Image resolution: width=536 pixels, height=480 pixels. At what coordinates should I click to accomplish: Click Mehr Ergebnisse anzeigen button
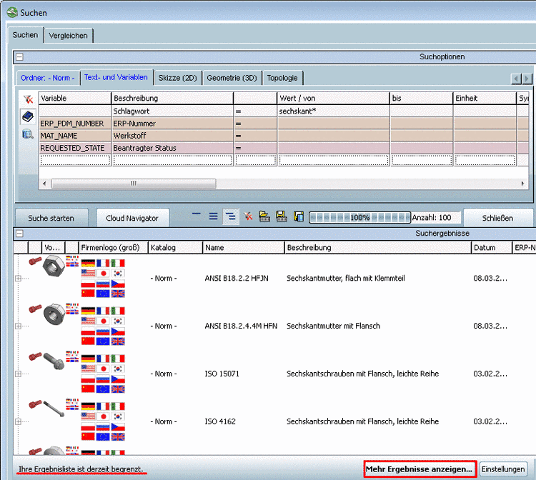click(419, 469)
